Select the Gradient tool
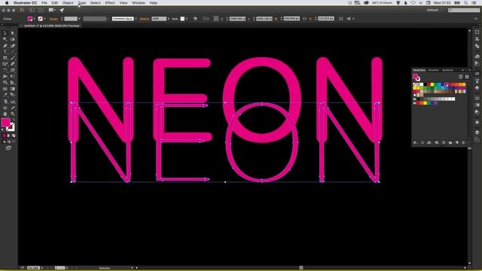Viewport: 482px width, 271px height. click(13, 89)
